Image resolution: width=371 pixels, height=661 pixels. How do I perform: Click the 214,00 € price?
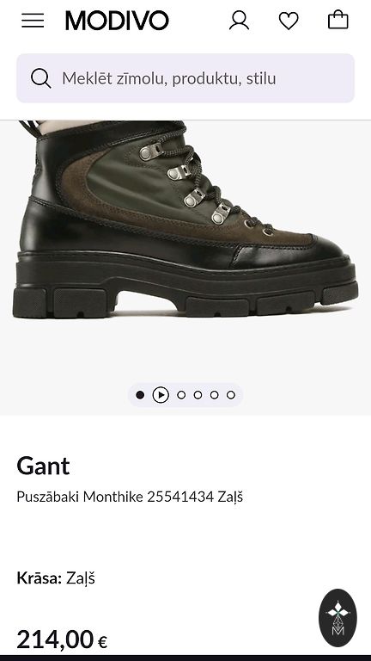click(62, 639)
